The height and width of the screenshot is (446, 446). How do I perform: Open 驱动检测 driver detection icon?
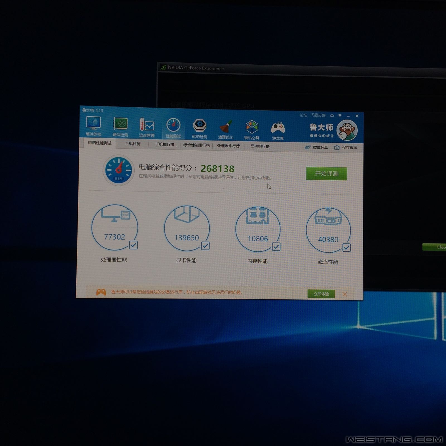pos(200,126)
